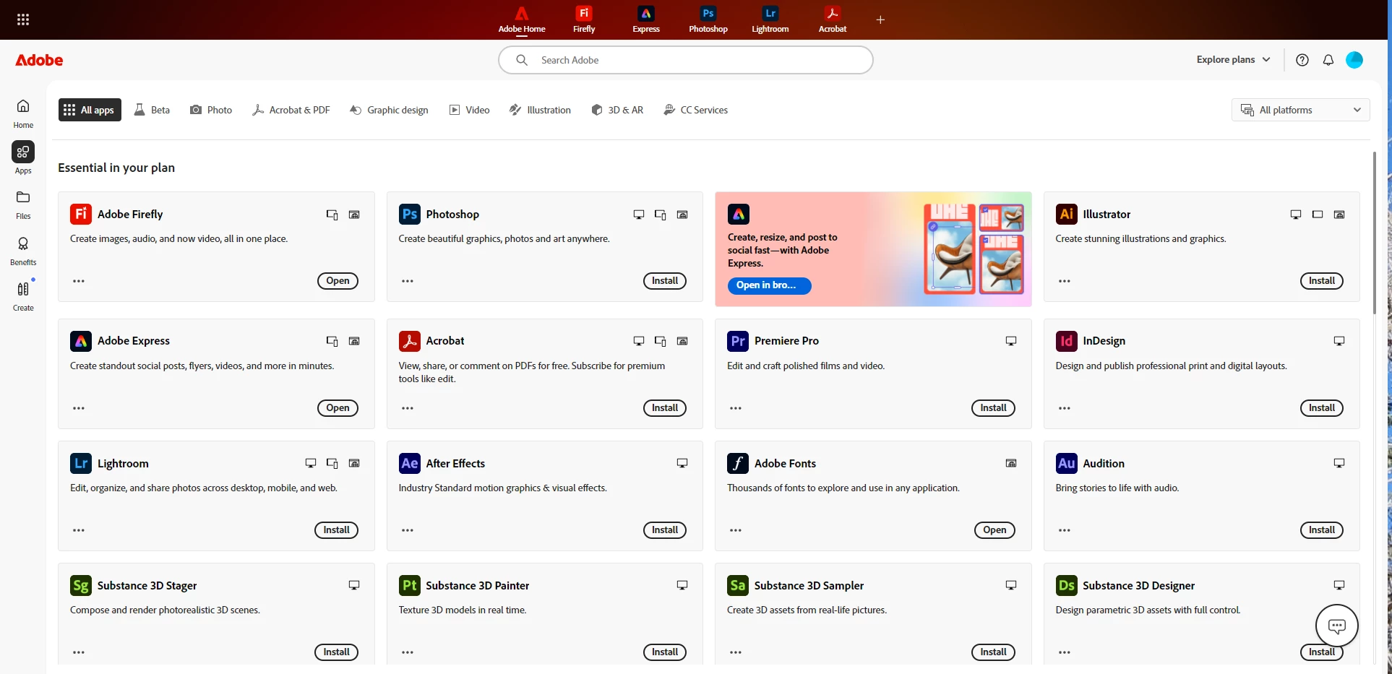Viewport: 1392px width, 674px height.
Task: Click the InDesign Id app icon
Action: (x=1067, y=341)
